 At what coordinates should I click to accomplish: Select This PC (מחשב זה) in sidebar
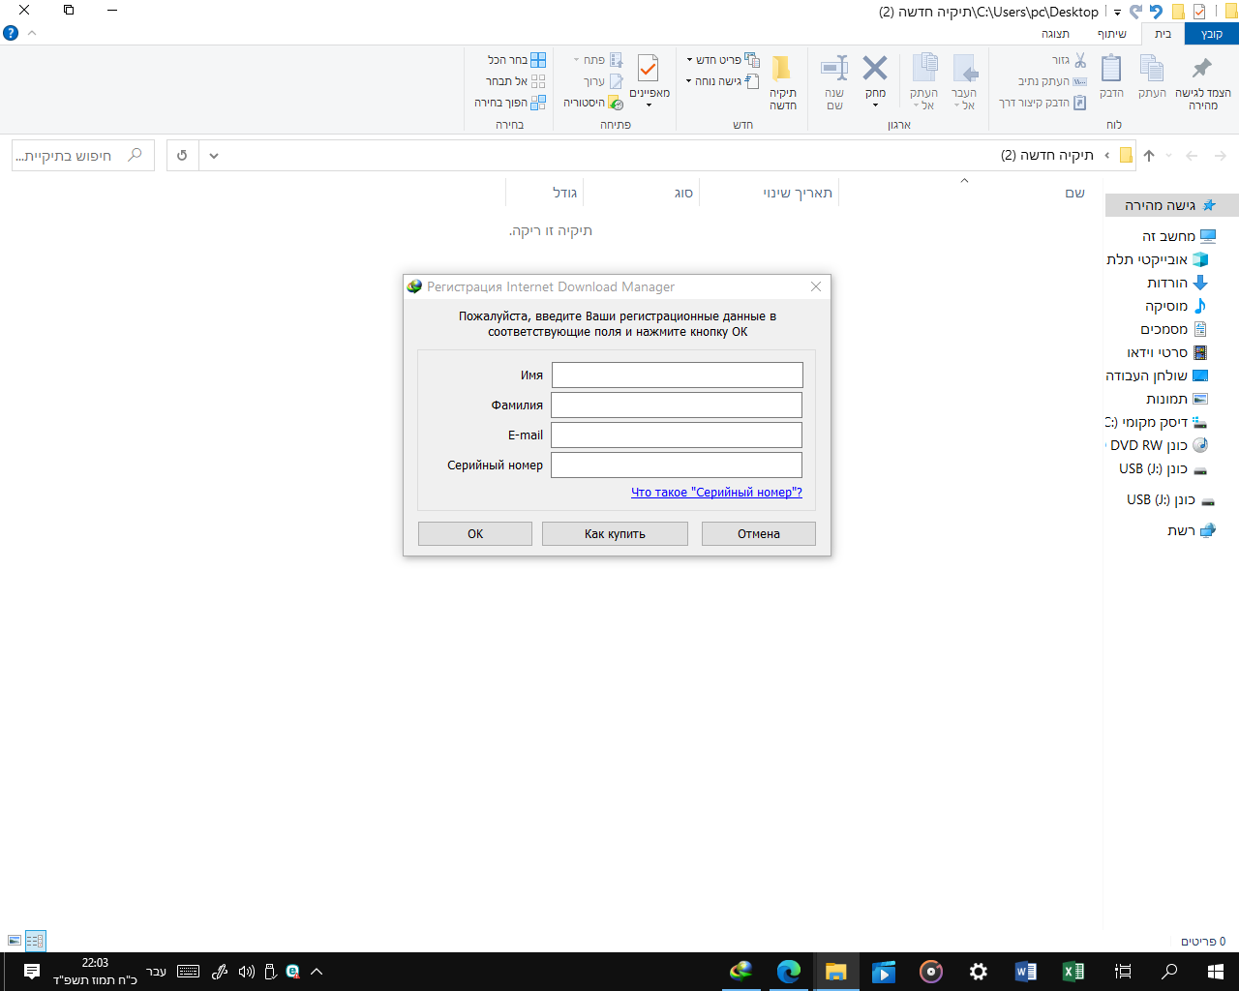(1178, 236)
